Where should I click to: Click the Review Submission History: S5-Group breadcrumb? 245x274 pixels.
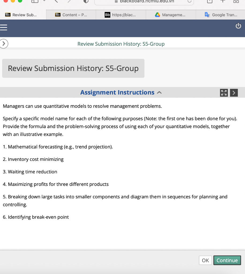click(x=121, y=44)
